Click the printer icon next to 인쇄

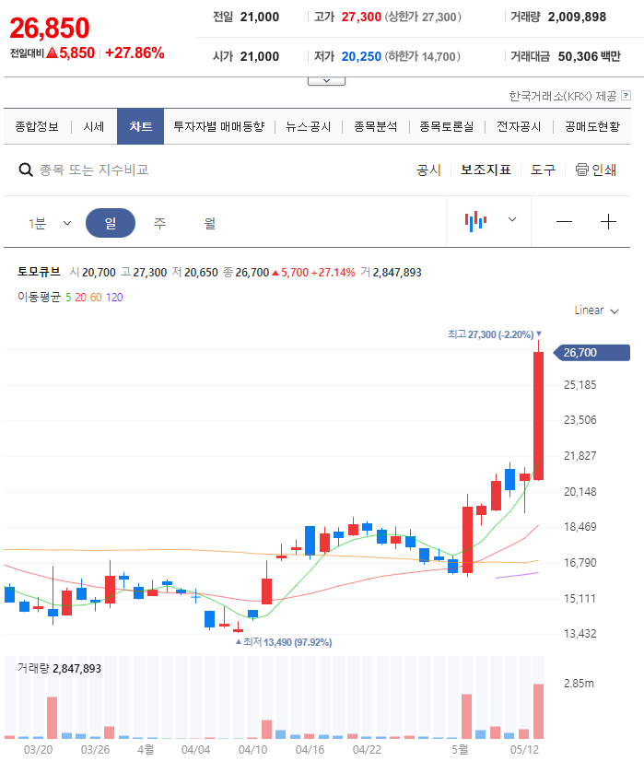pos(582,170)
